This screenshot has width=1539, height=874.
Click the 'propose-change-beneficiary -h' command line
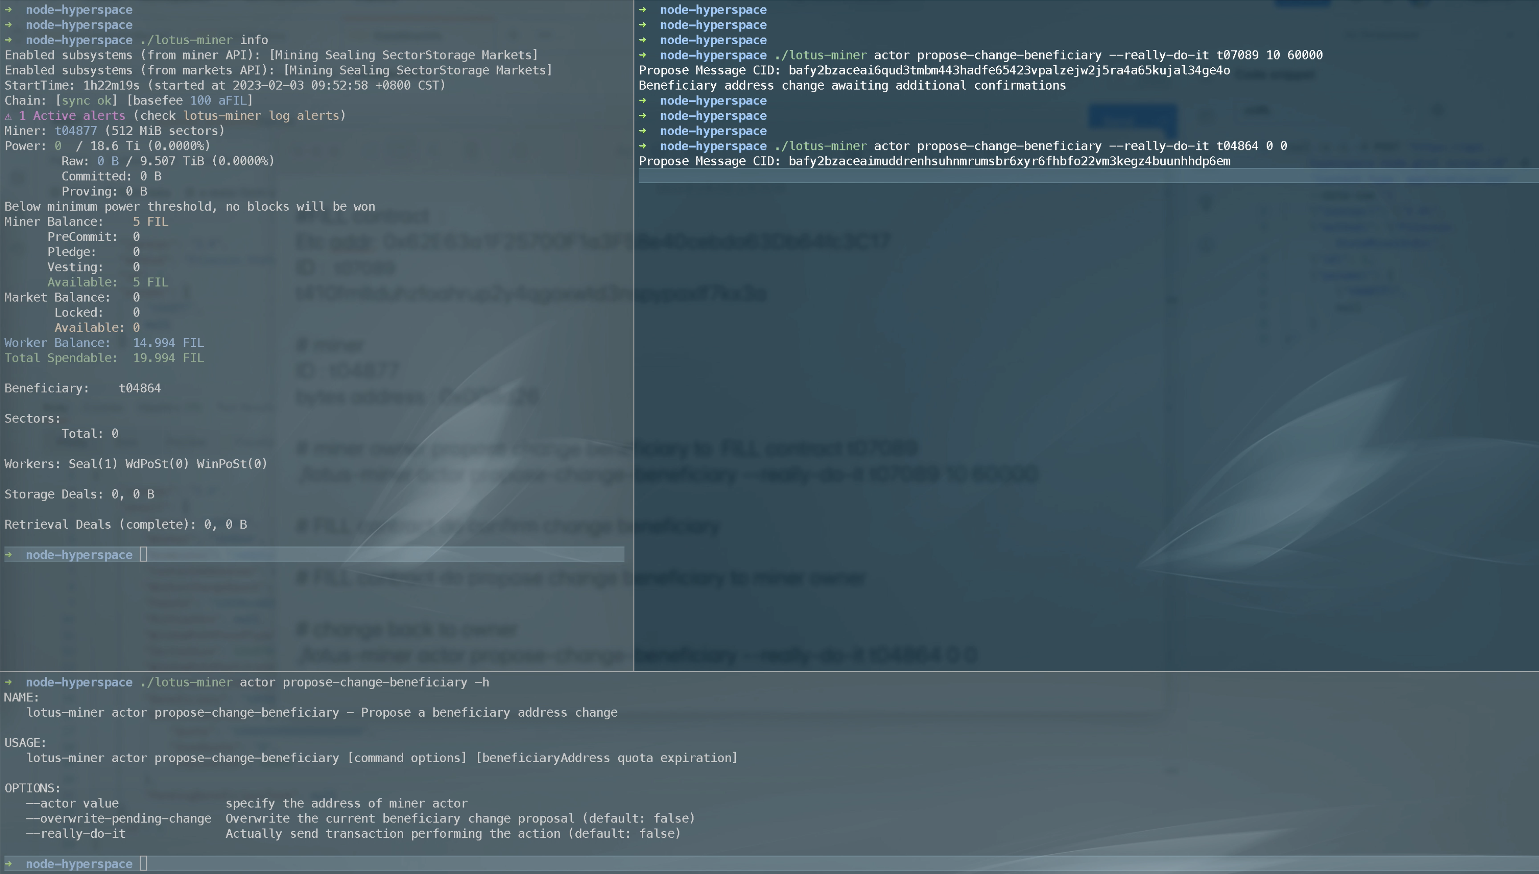coord(247,683)
